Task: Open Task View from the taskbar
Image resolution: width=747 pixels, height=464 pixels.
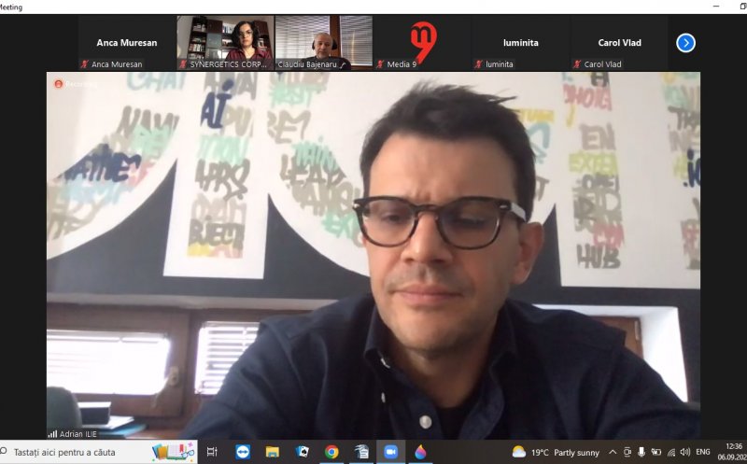Action: click(212, 452)
